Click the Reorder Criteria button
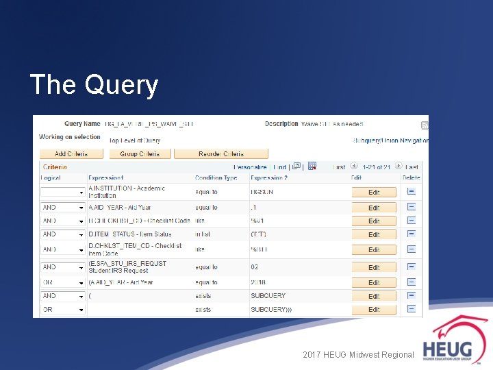 click(221, 153)
